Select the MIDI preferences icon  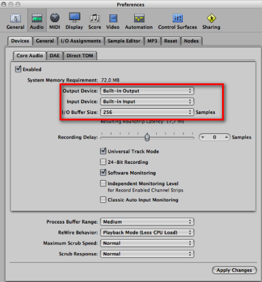pos(55,21)
